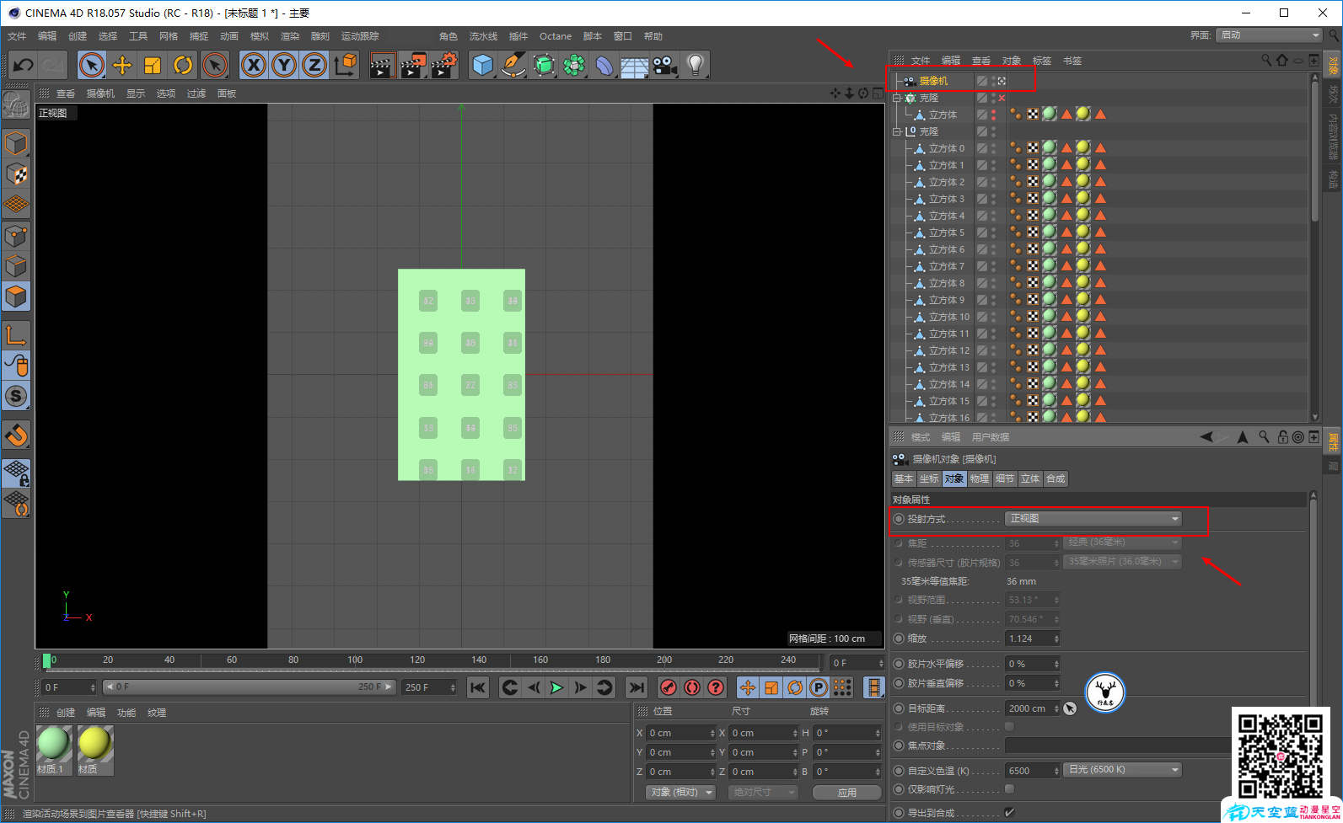Toggle the Y axis lock
This screenshot has height=823, width=1343.
tap(284, 65)
